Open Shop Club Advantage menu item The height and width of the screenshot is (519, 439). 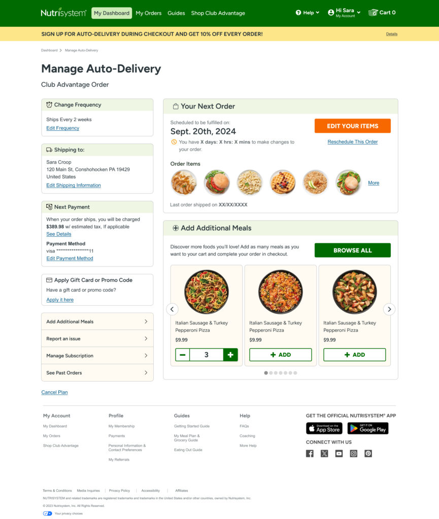point(218,13)
